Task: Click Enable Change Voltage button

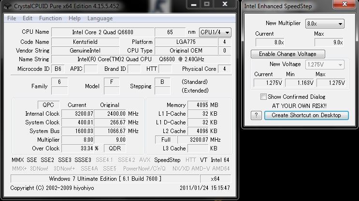Action: point(288,54)
